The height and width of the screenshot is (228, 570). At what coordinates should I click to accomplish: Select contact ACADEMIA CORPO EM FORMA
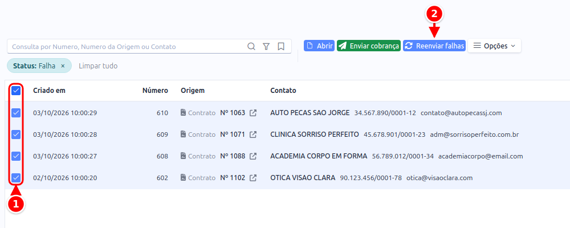click(x=319, y=156)
